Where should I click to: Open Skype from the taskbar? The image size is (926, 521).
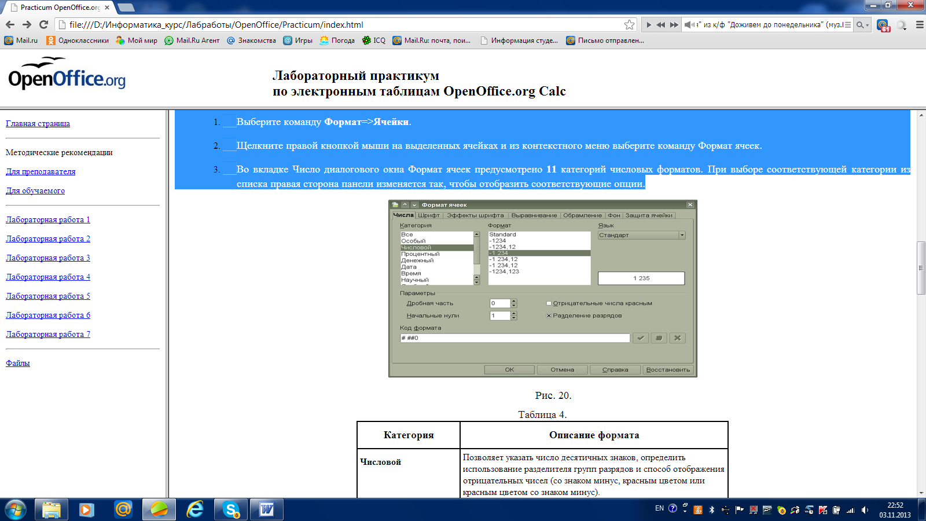[231, 509]
